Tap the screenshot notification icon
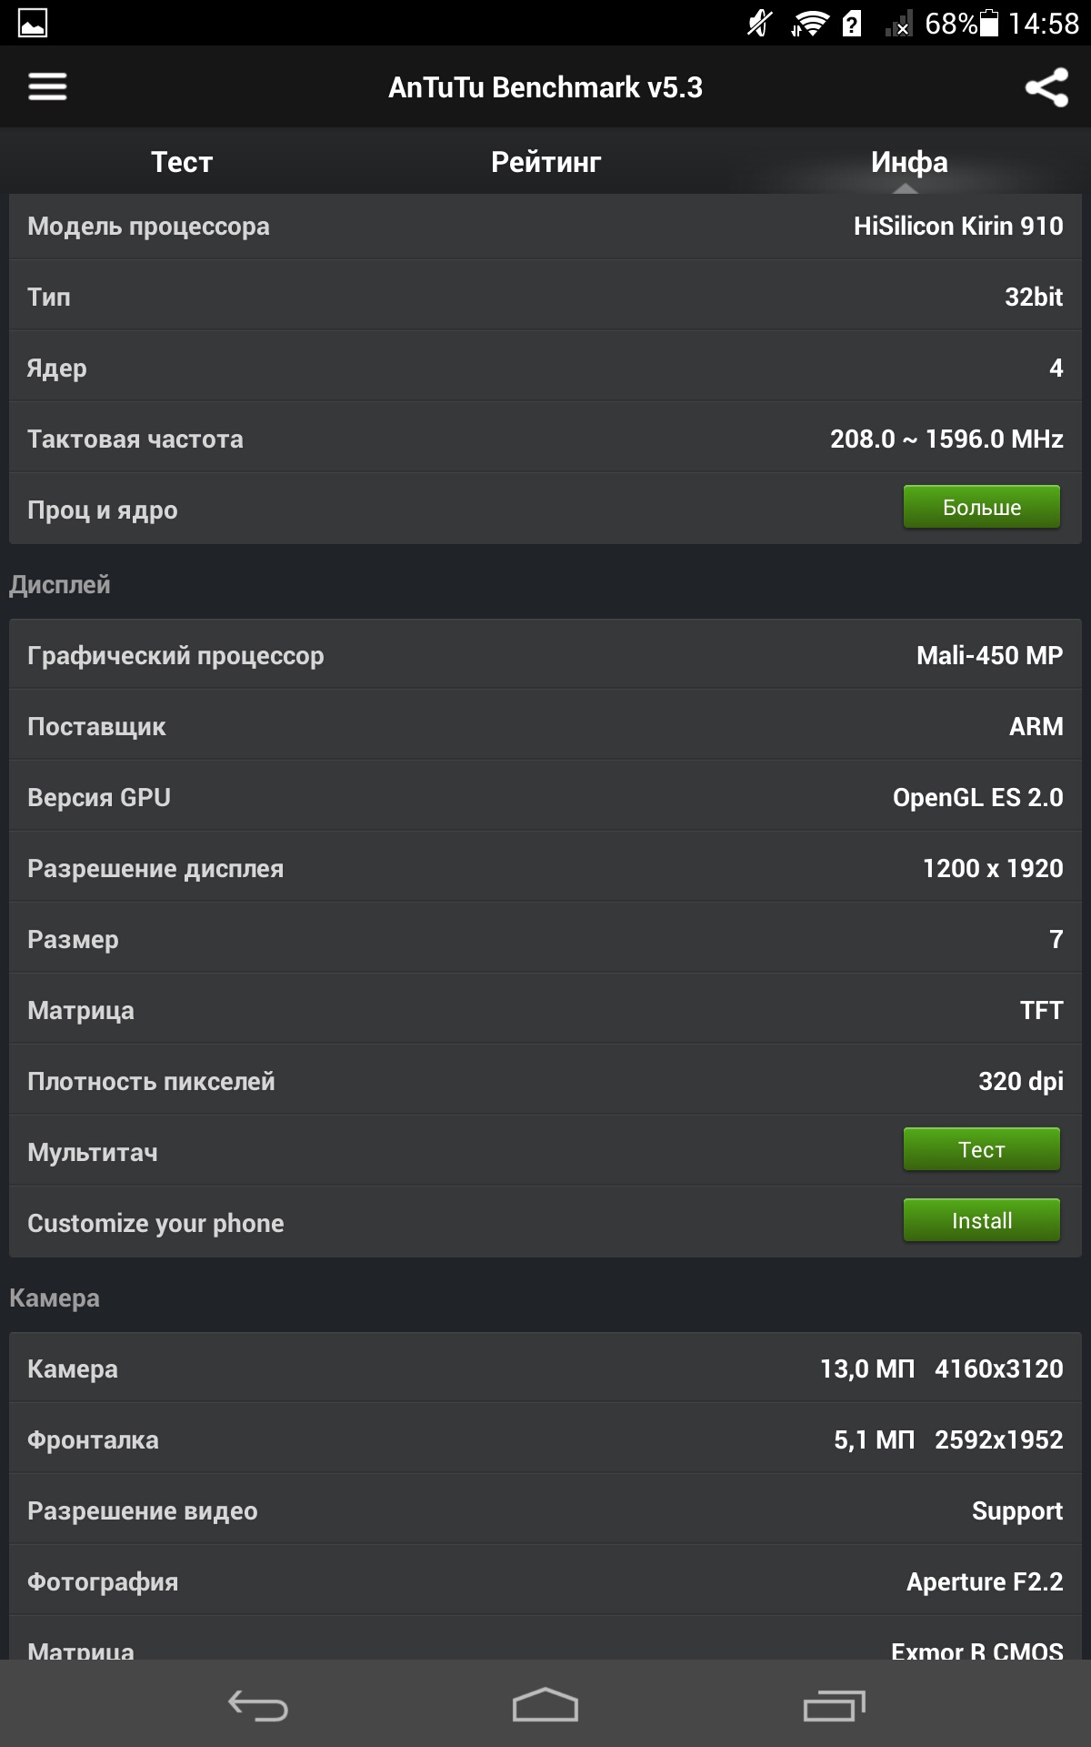The width and height of the screenshot is (1091, 1747). 33,23
